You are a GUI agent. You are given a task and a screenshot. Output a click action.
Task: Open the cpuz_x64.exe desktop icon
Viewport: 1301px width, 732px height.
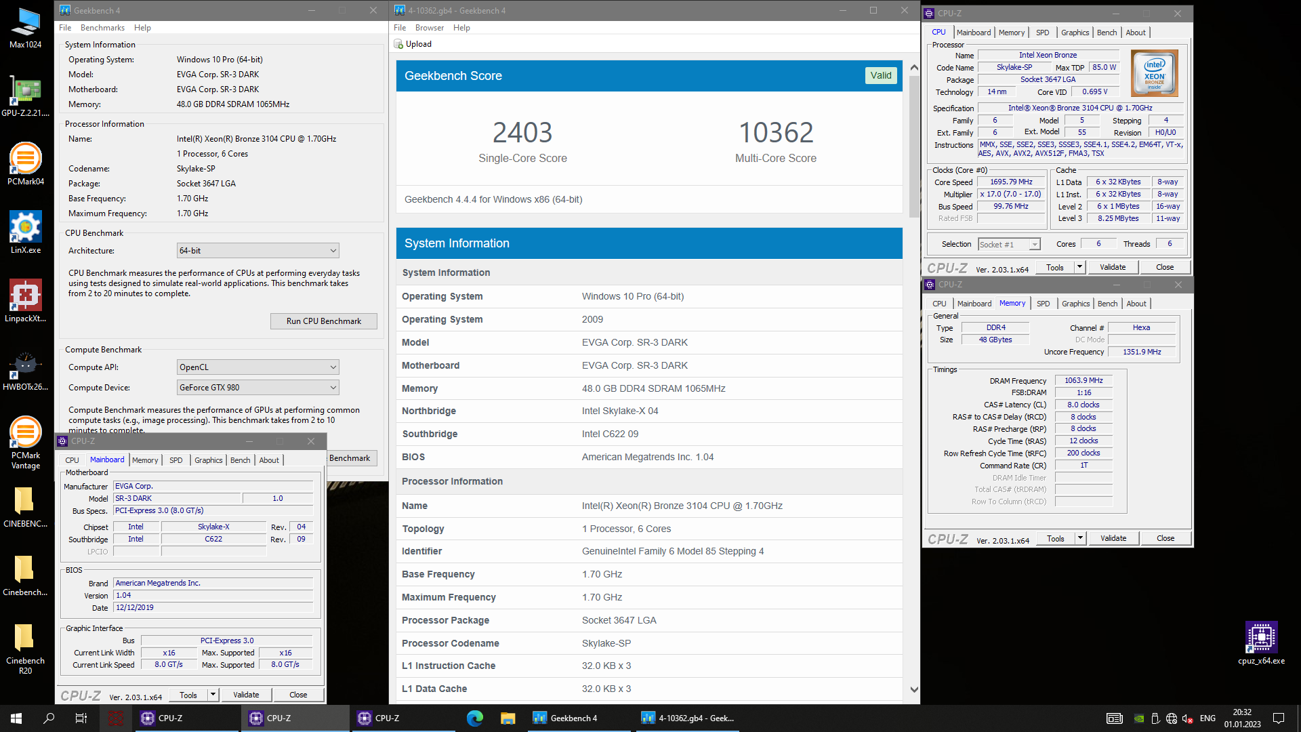click(1261, 643)
